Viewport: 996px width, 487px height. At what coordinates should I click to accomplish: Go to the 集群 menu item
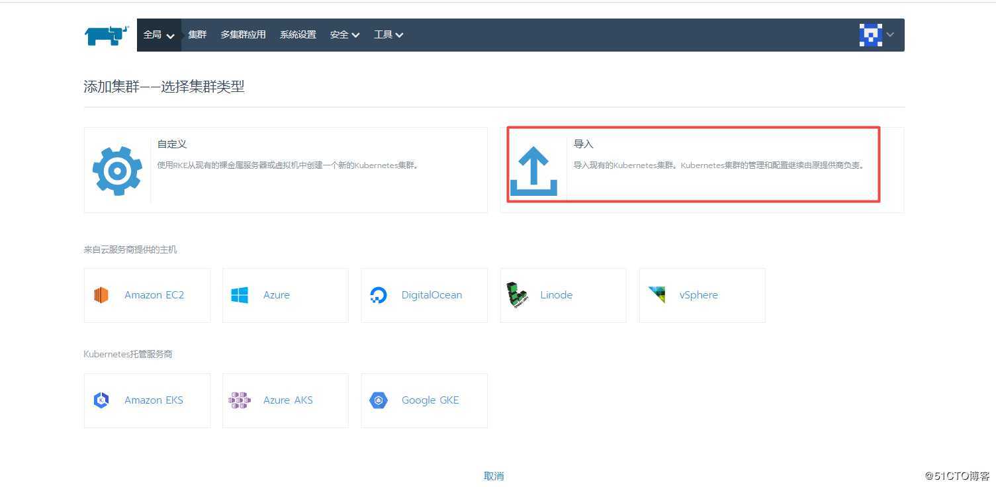[x=197, y=34]
